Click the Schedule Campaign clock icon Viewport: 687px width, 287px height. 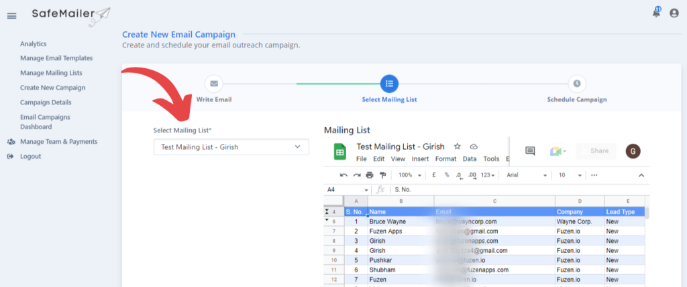click(x=576, y=84)
